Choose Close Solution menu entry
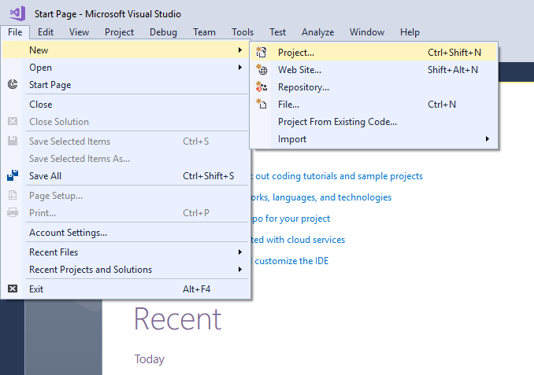The image size is (534, 375). [x=125, y=122]
